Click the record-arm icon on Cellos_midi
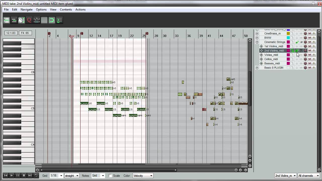322x181 pixels. (305, 59)
